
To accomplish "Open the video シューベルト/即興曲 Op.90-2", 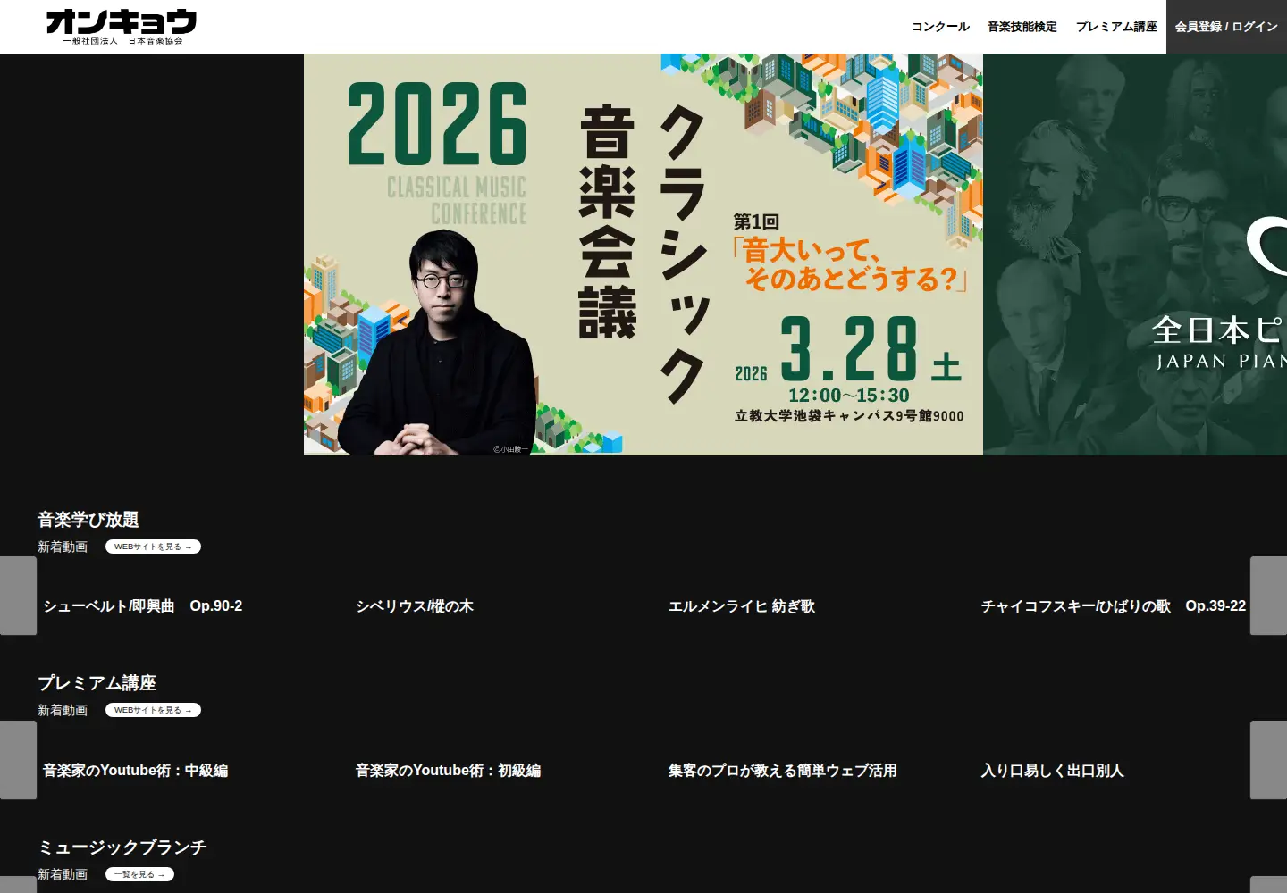I will pos(143,606).
